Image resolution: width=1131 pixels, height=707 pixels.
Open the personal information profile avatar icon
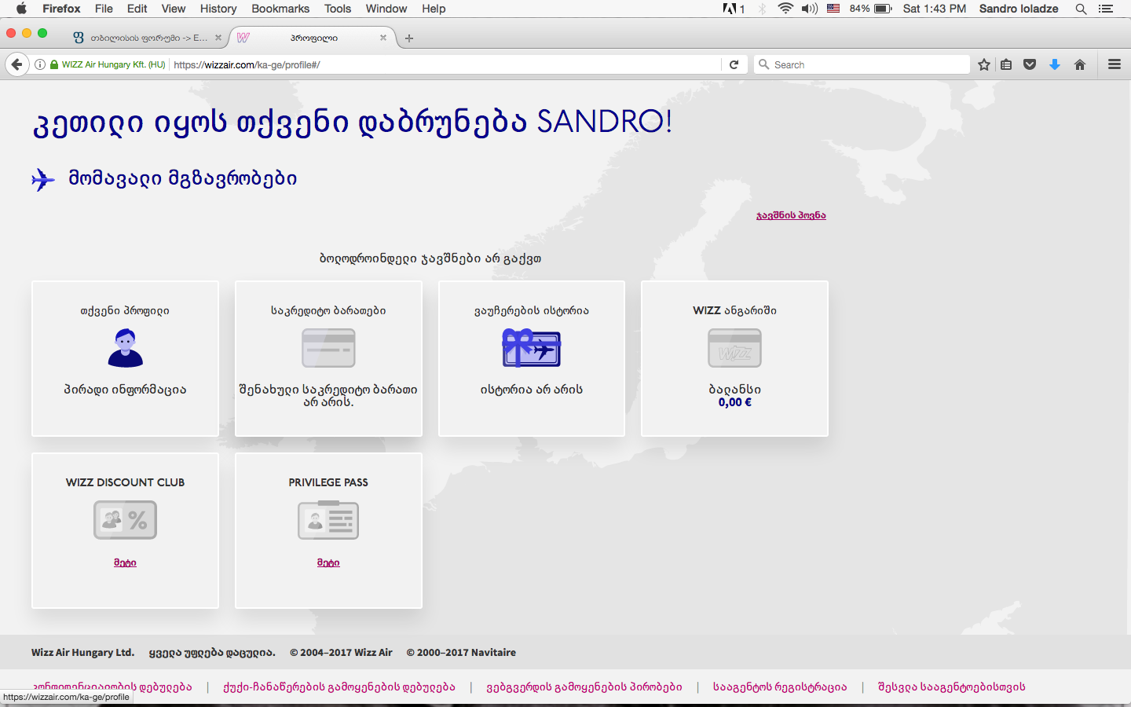coord(125,347)
